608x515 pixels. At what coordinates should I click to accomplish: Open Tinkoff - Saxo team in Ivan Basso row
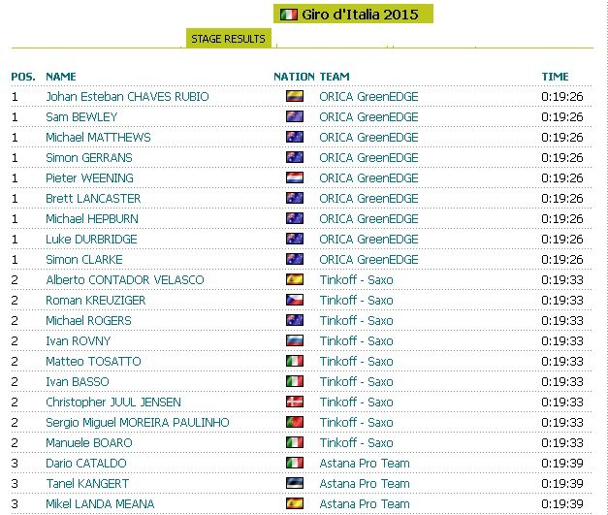[356, 381]
